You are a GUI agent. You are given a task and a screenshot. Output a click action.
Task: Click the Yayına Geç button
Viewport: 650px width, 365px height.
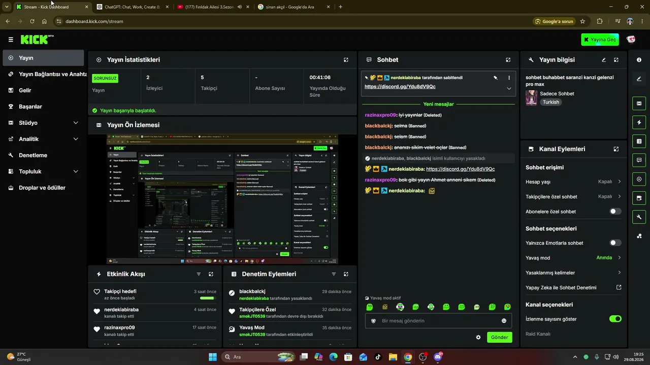click(600, 40)
